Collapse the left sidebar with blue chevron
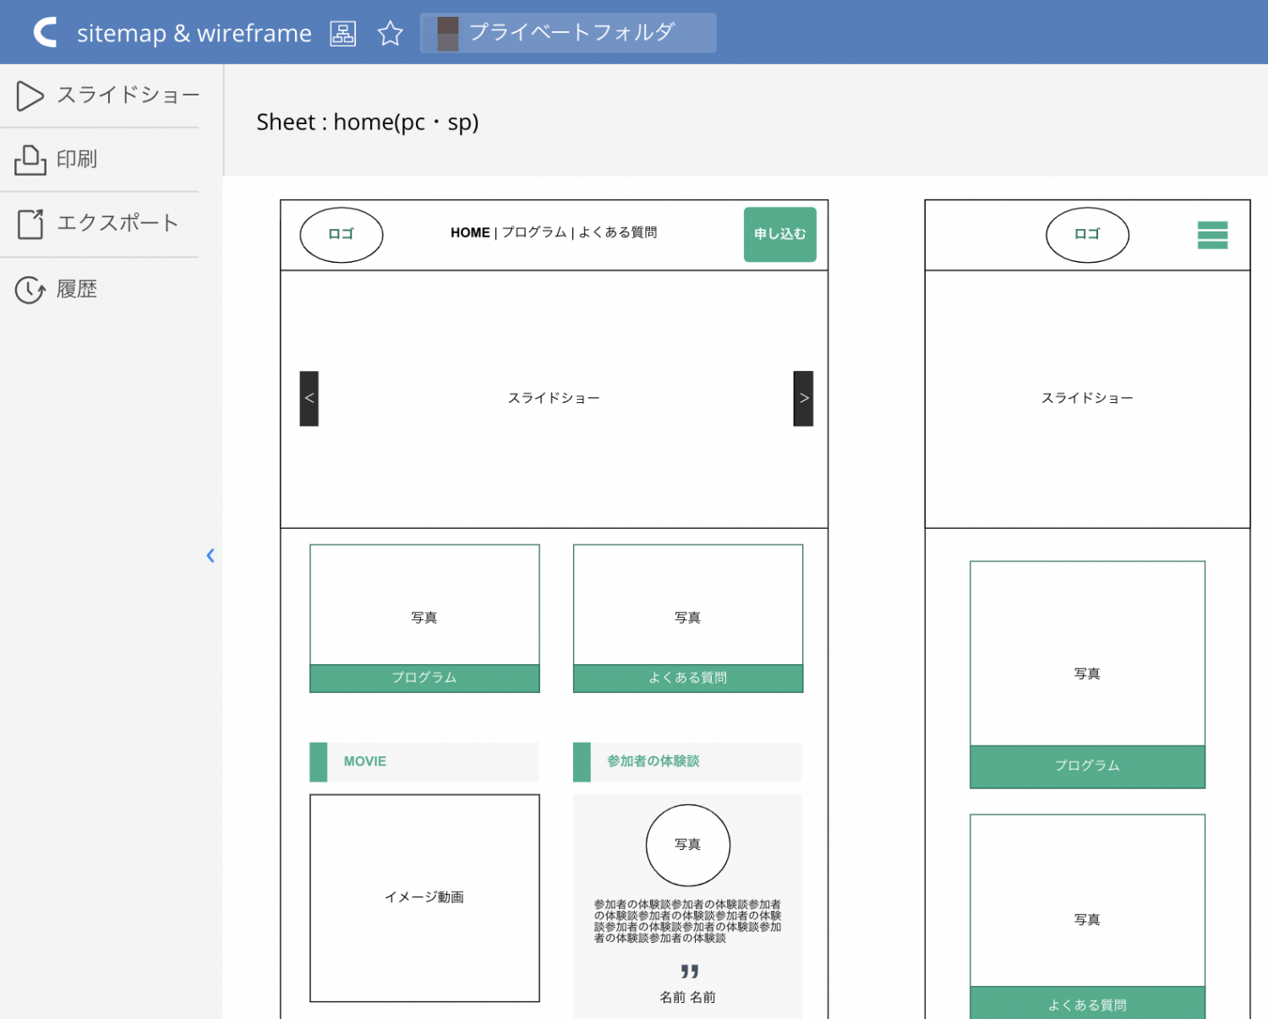The width and height of the screenshot is (1268, 1019). pos(210,555)
